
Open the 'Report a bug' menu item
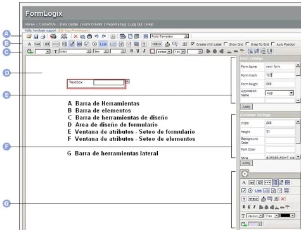tap(116, 24)
